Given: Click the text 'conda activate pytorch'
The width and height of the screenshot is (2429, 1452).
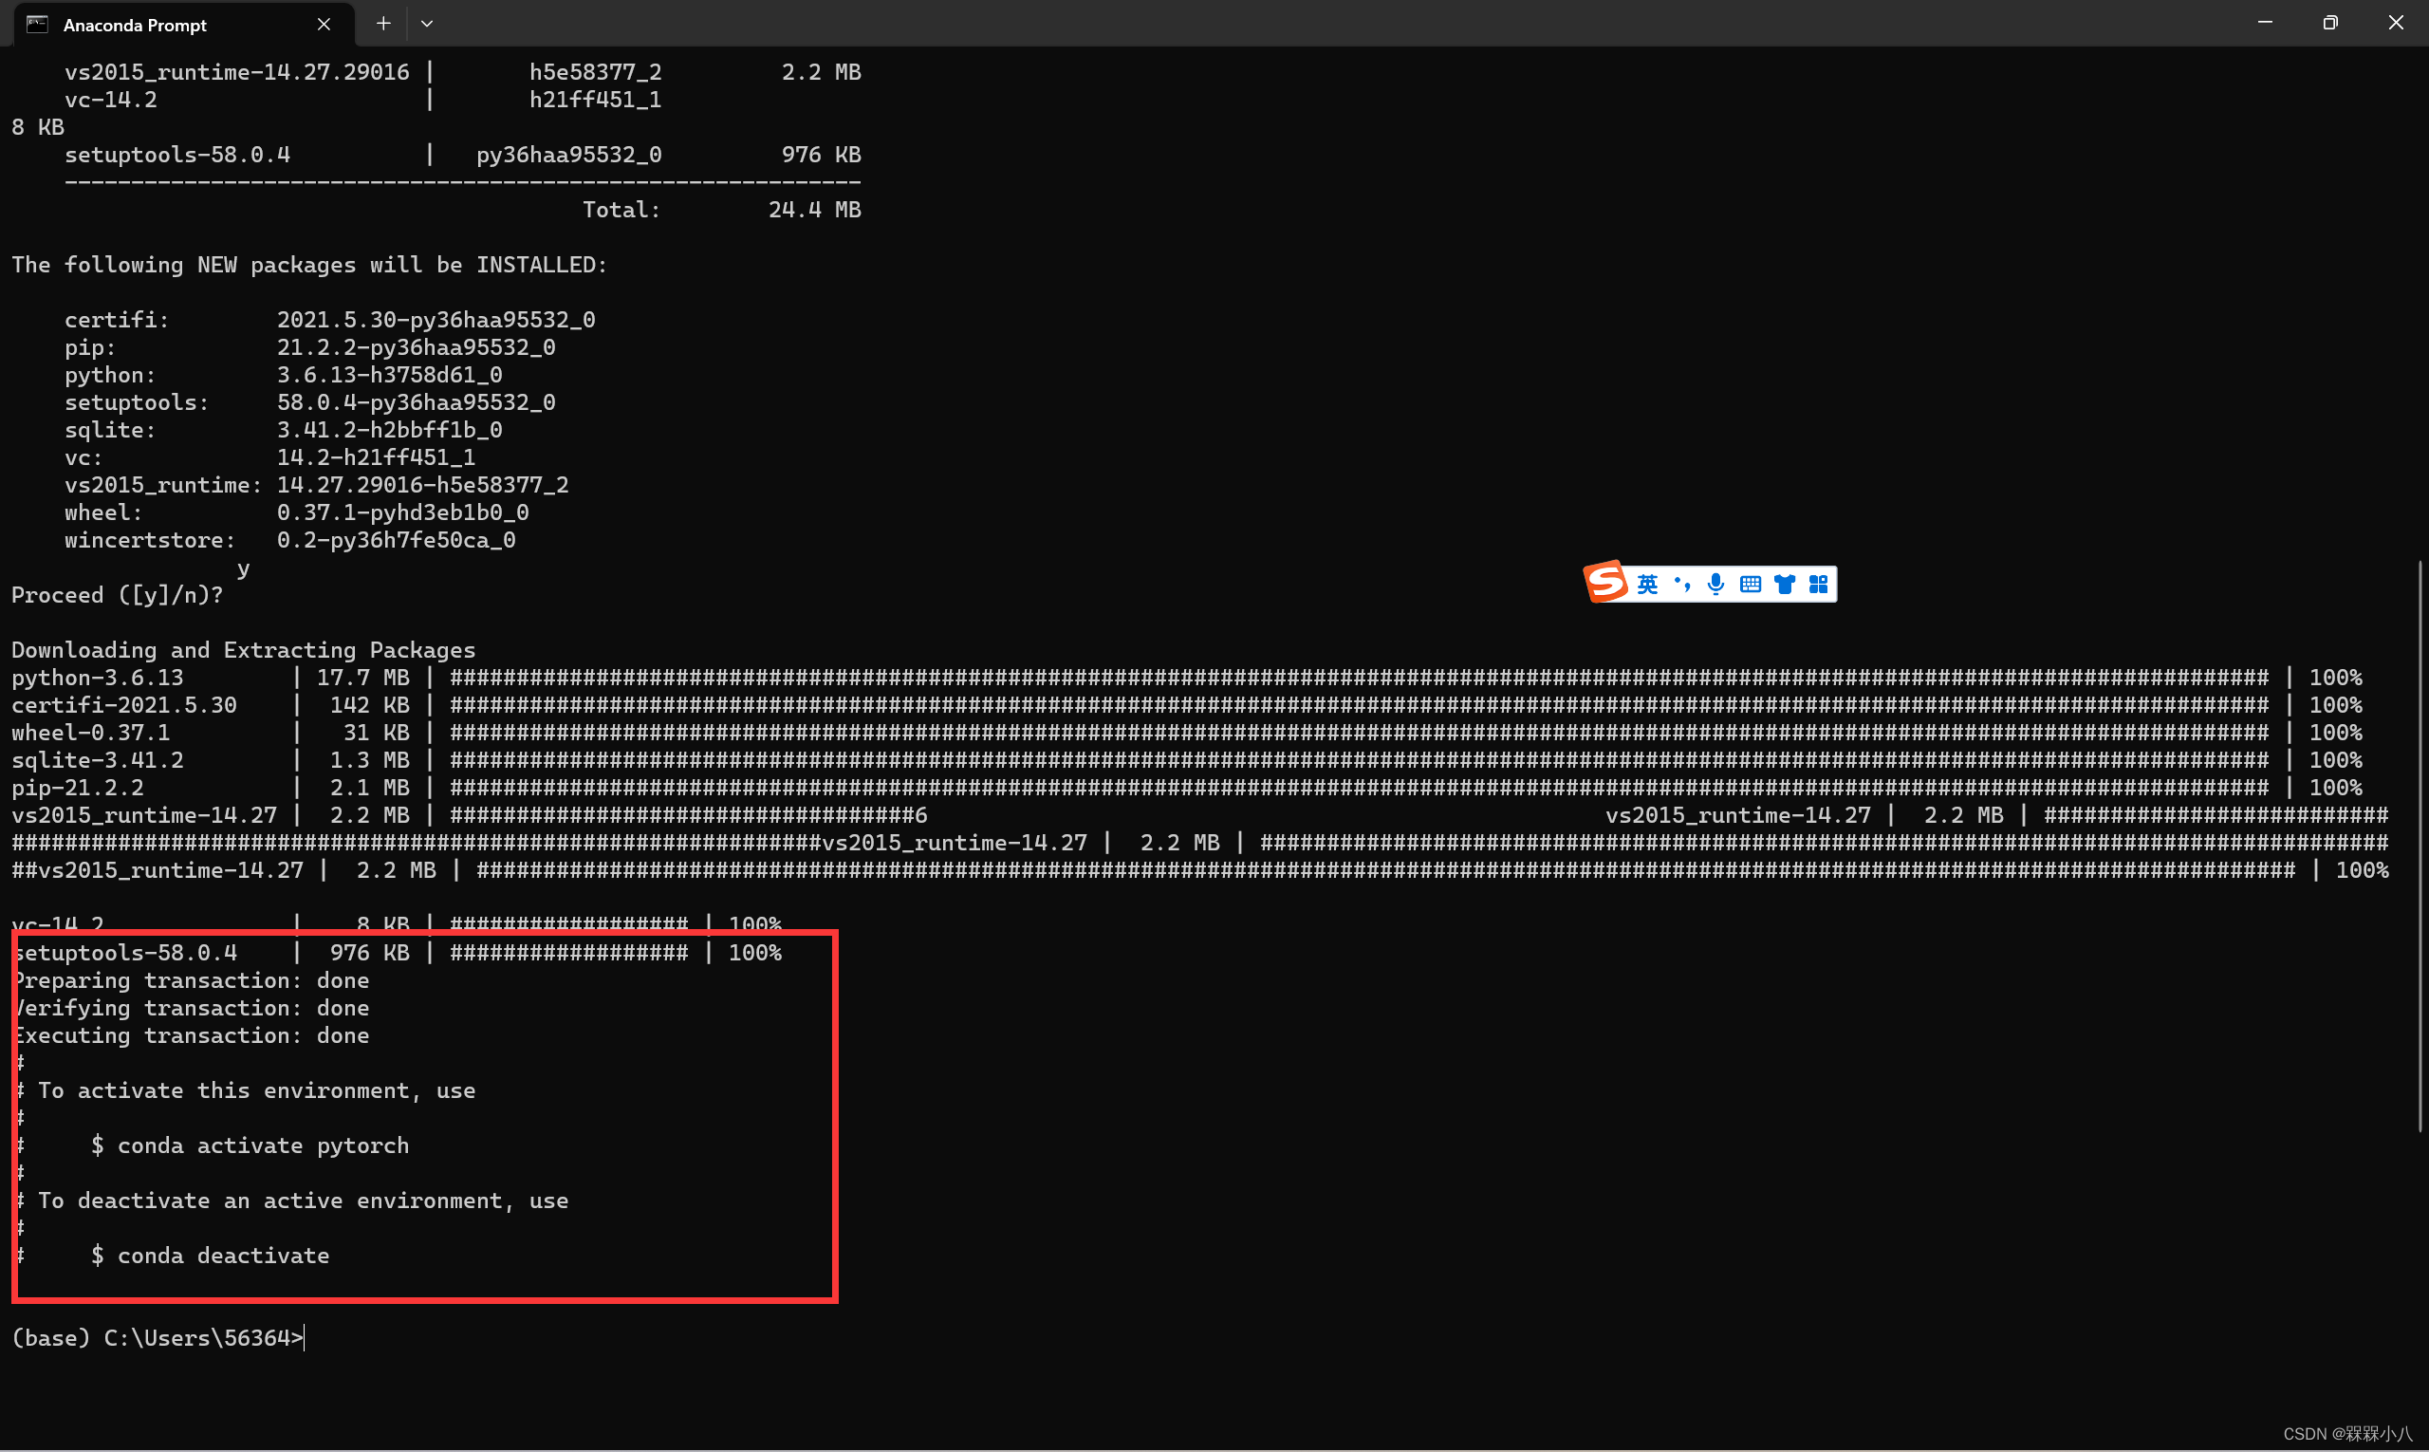Looking at the screenshot, I should click(x=263, y=1145).
